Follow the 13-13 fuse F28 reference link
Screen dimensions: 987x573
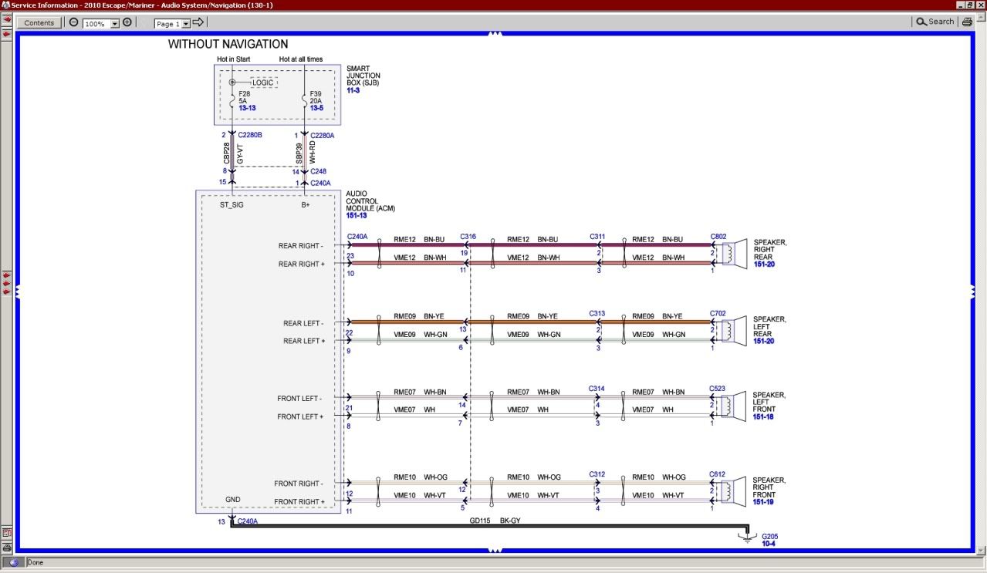tap(247, 108)
